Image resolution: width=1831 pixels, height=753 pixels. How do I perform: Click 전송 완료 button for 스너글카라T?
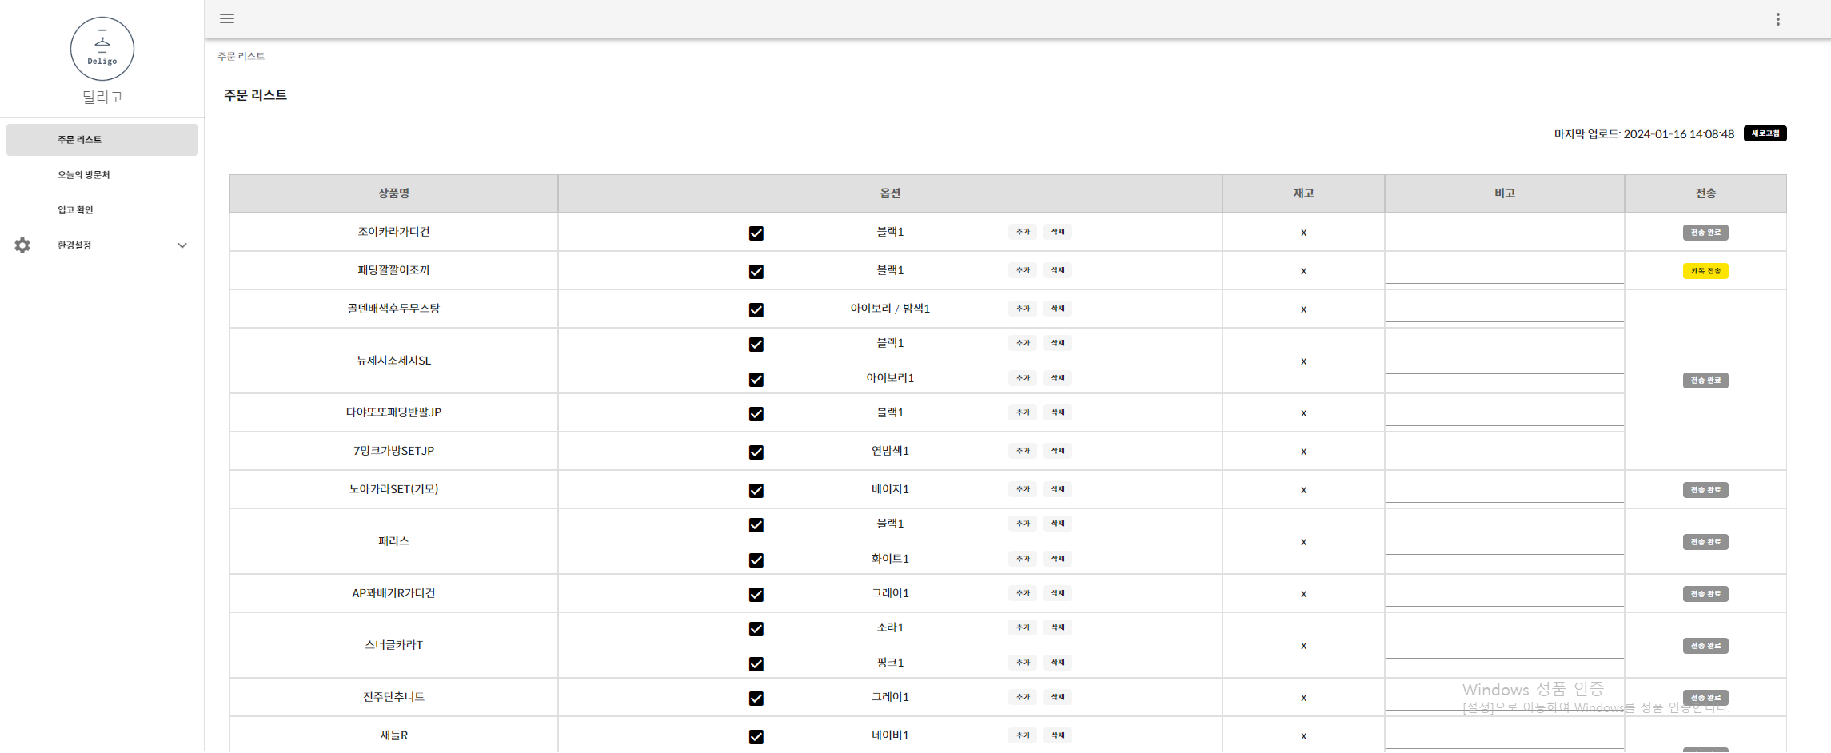[x=1705, y=646]
